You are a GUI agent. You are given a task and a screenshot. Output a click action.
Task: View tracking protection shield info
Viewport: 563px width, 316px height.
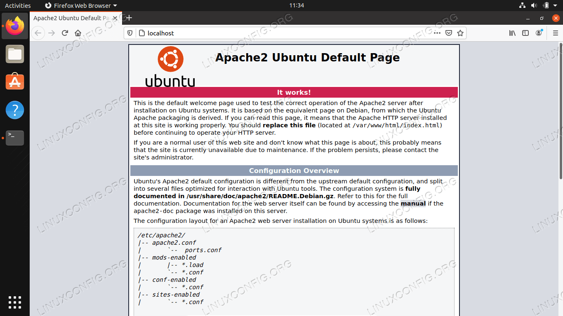[130, 33]
